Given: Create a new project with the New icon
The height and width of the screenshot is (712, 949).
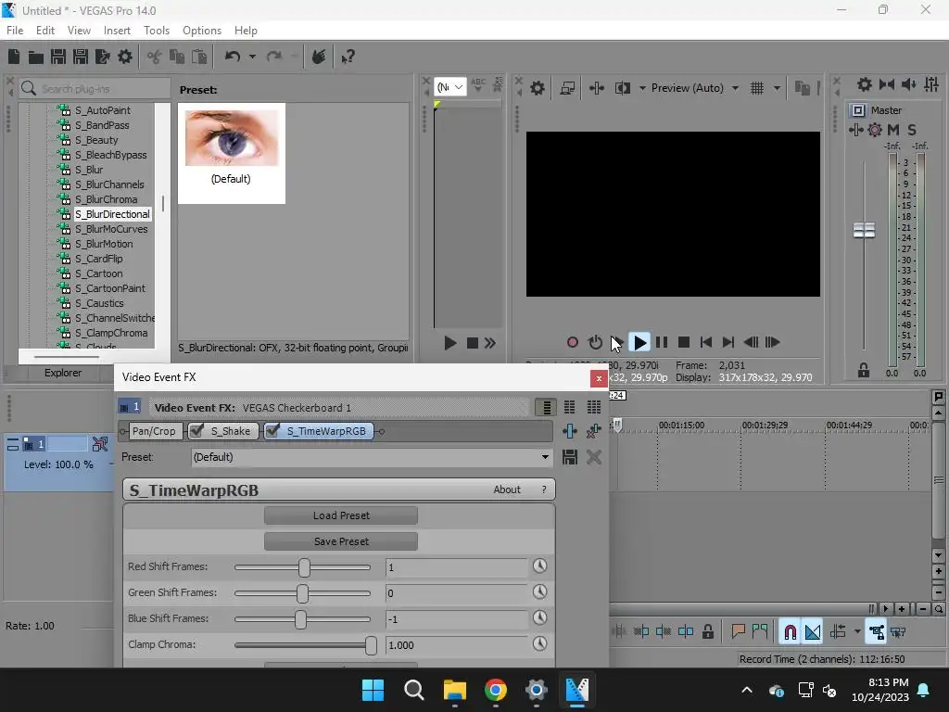Looking at the screenshot, I should tap(14, 57).
